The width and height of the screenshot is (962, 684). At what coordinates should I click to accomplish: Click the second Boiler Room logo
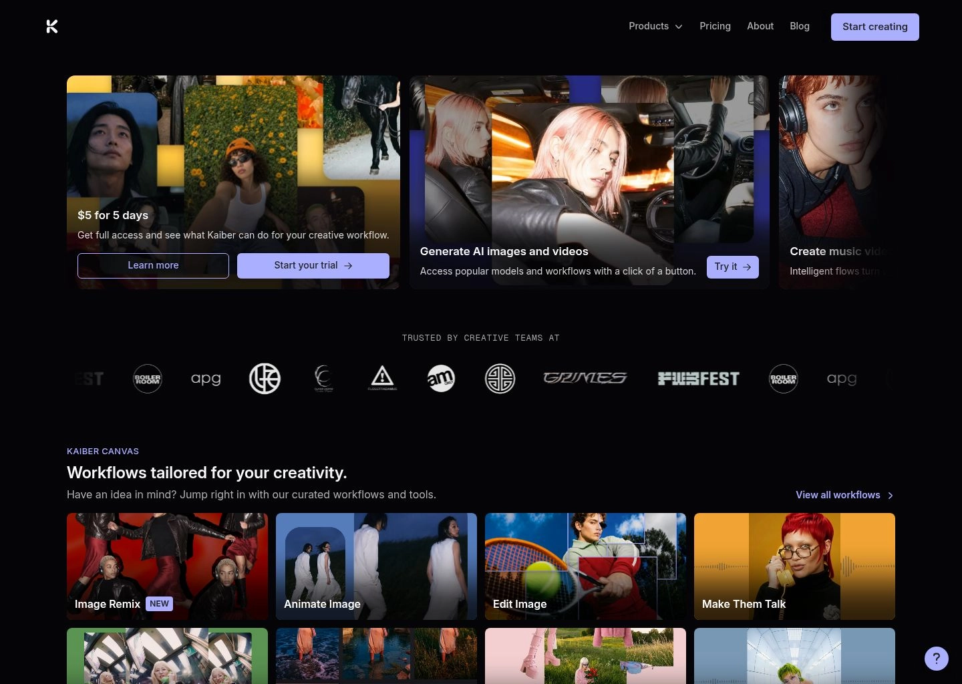pos(784,379)
